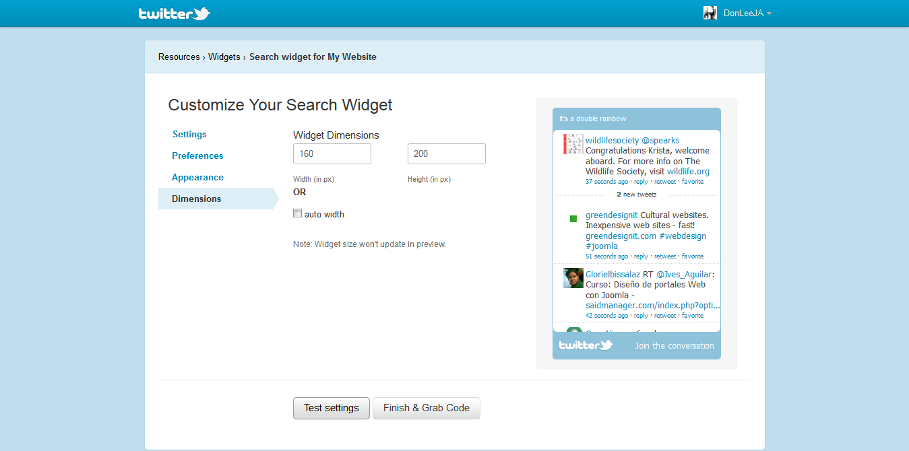Image resolution: width=909 pixels, height=451 pixels.
Task: Open @spearks mention link
Action: (660, 141)
